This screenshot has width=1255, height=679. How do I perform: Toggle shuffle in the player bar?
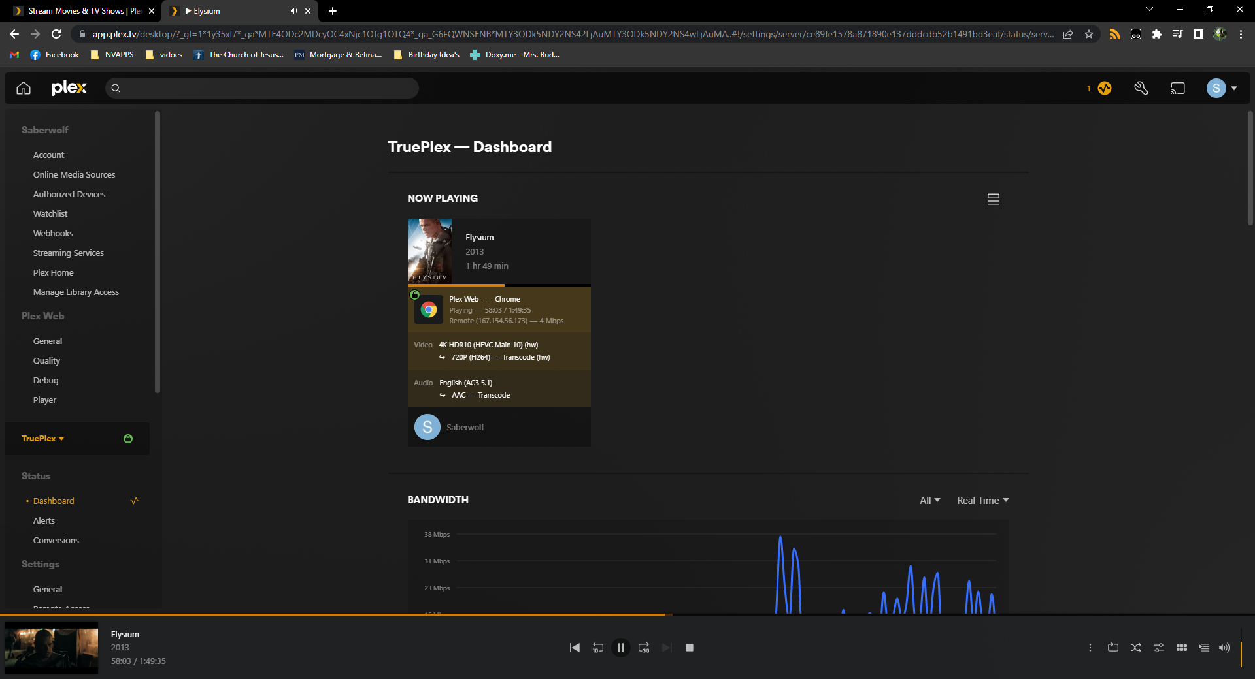(x=1136, y=648)
